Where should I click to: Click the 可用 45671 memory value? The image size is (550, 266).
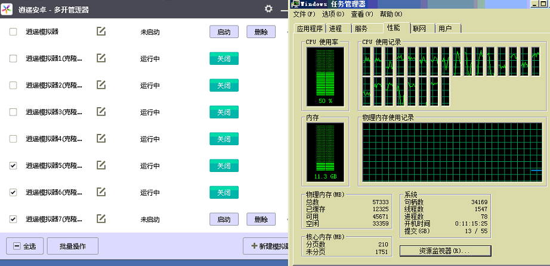point(380,216)
